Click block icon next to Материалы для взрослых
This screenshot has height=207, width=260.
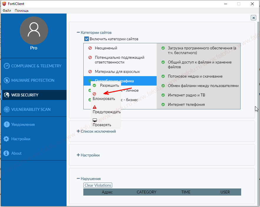click(90, 71)
